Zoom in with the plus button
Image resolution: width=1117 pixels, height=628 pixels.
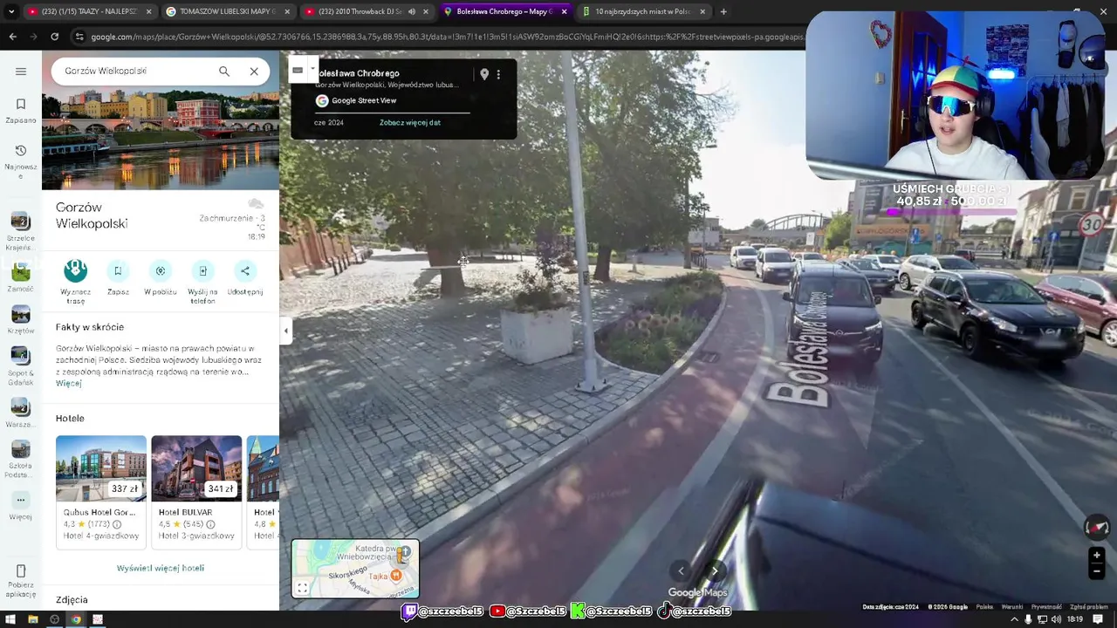(1097, 555)
